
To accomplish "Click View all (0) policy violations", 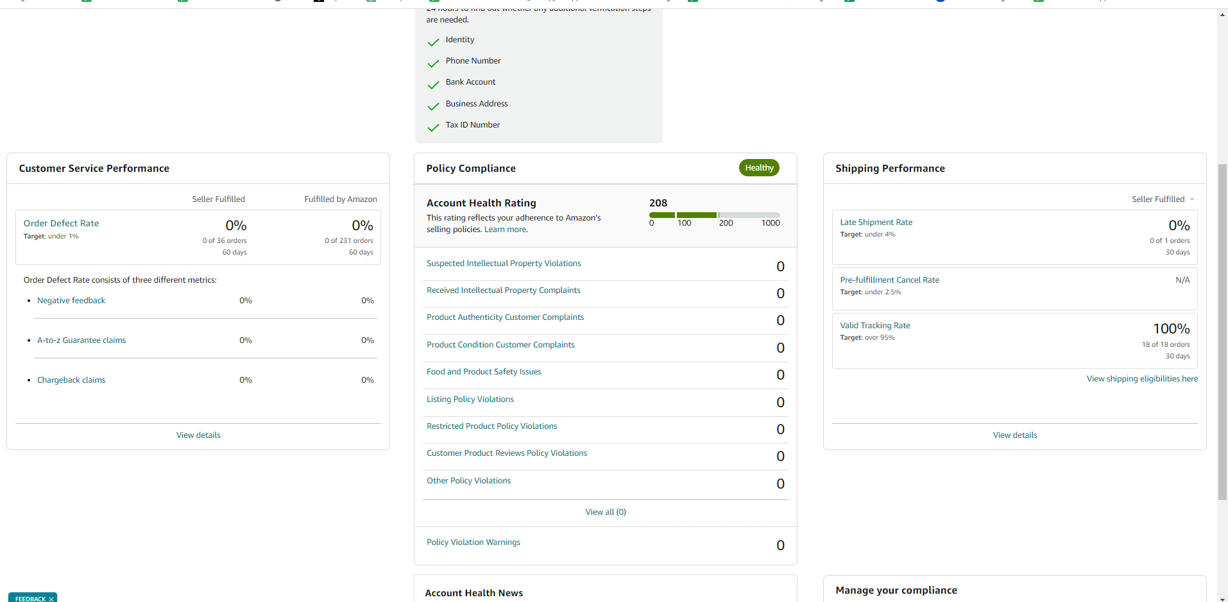I will pyautogui.click(x=606, y=512).
